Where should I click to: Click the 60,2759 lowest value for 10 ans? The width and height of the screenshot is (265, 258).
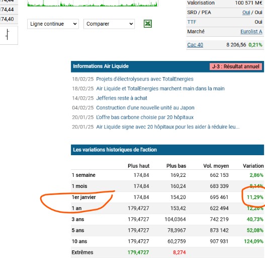[176, 241]
